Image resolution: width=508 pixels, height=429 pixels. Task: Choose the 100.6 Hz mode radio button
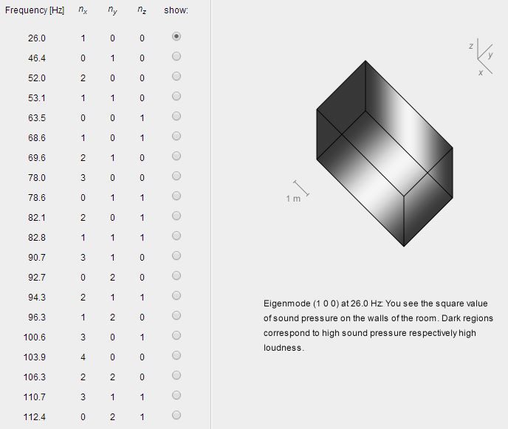(x=176, y=335)
